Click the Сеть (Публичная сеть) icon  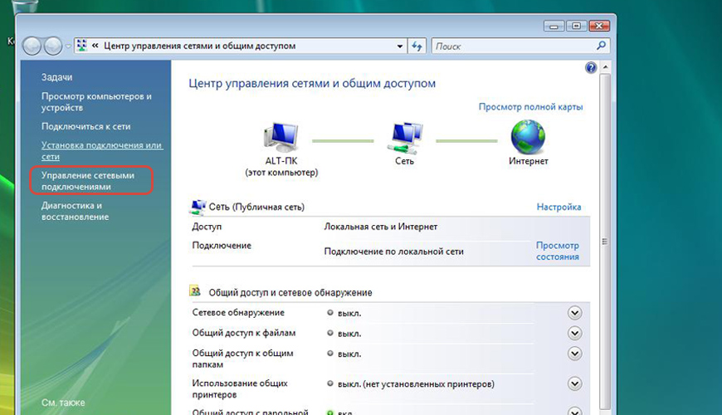tap(198, 207)
